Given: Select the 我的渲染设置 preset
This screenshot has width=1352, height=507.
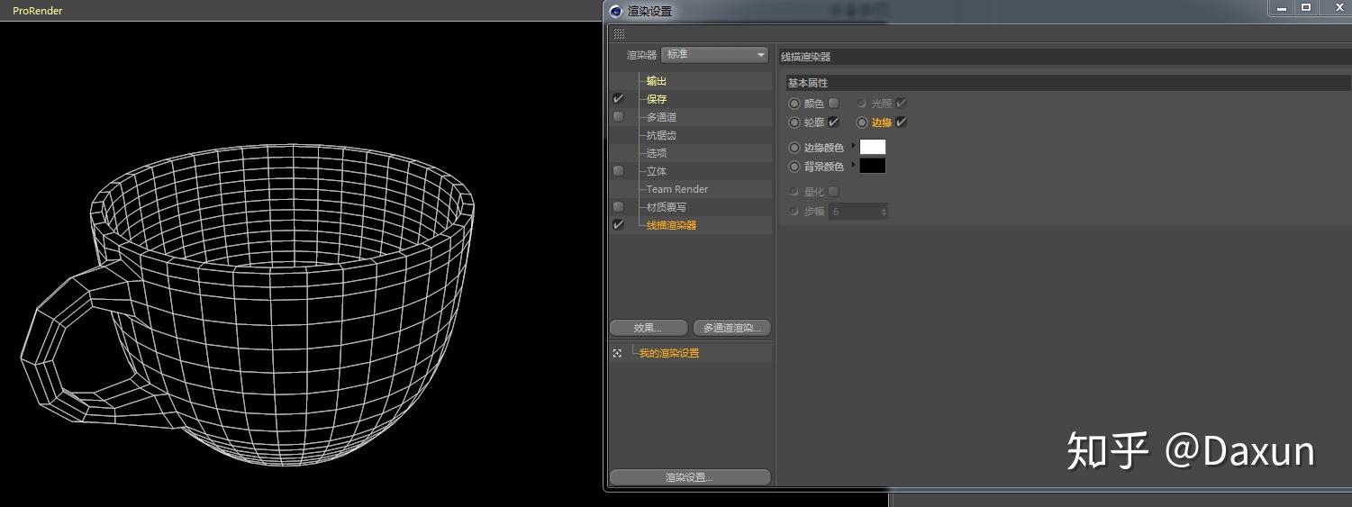Looking at the screenshot, I should coord(669,353).
